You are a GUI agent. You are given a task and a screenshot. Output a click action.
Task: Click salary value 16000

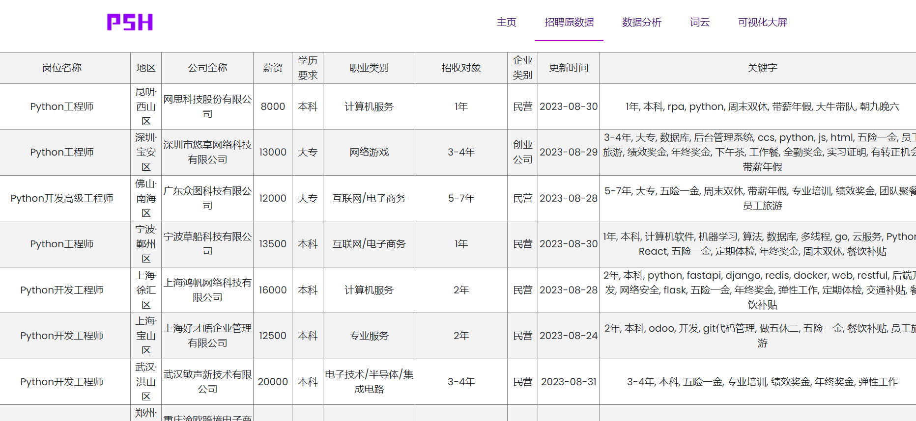(273, 290)
